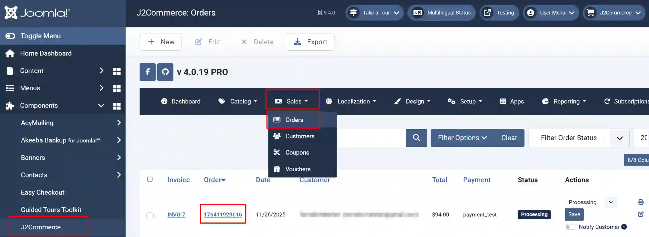
Task: Click the Setup gears icon
Action: click(451, 101)
